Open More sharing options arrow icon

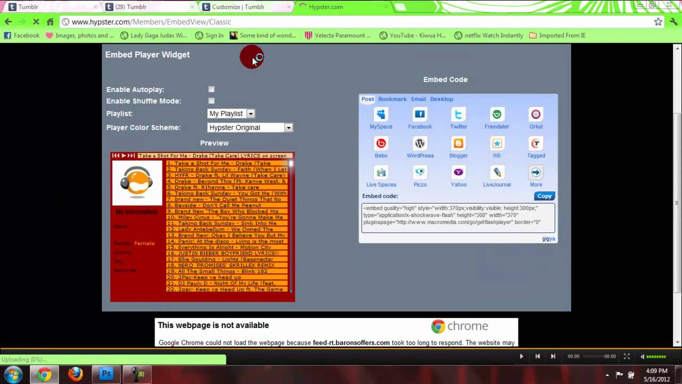[x=536, y=172]
